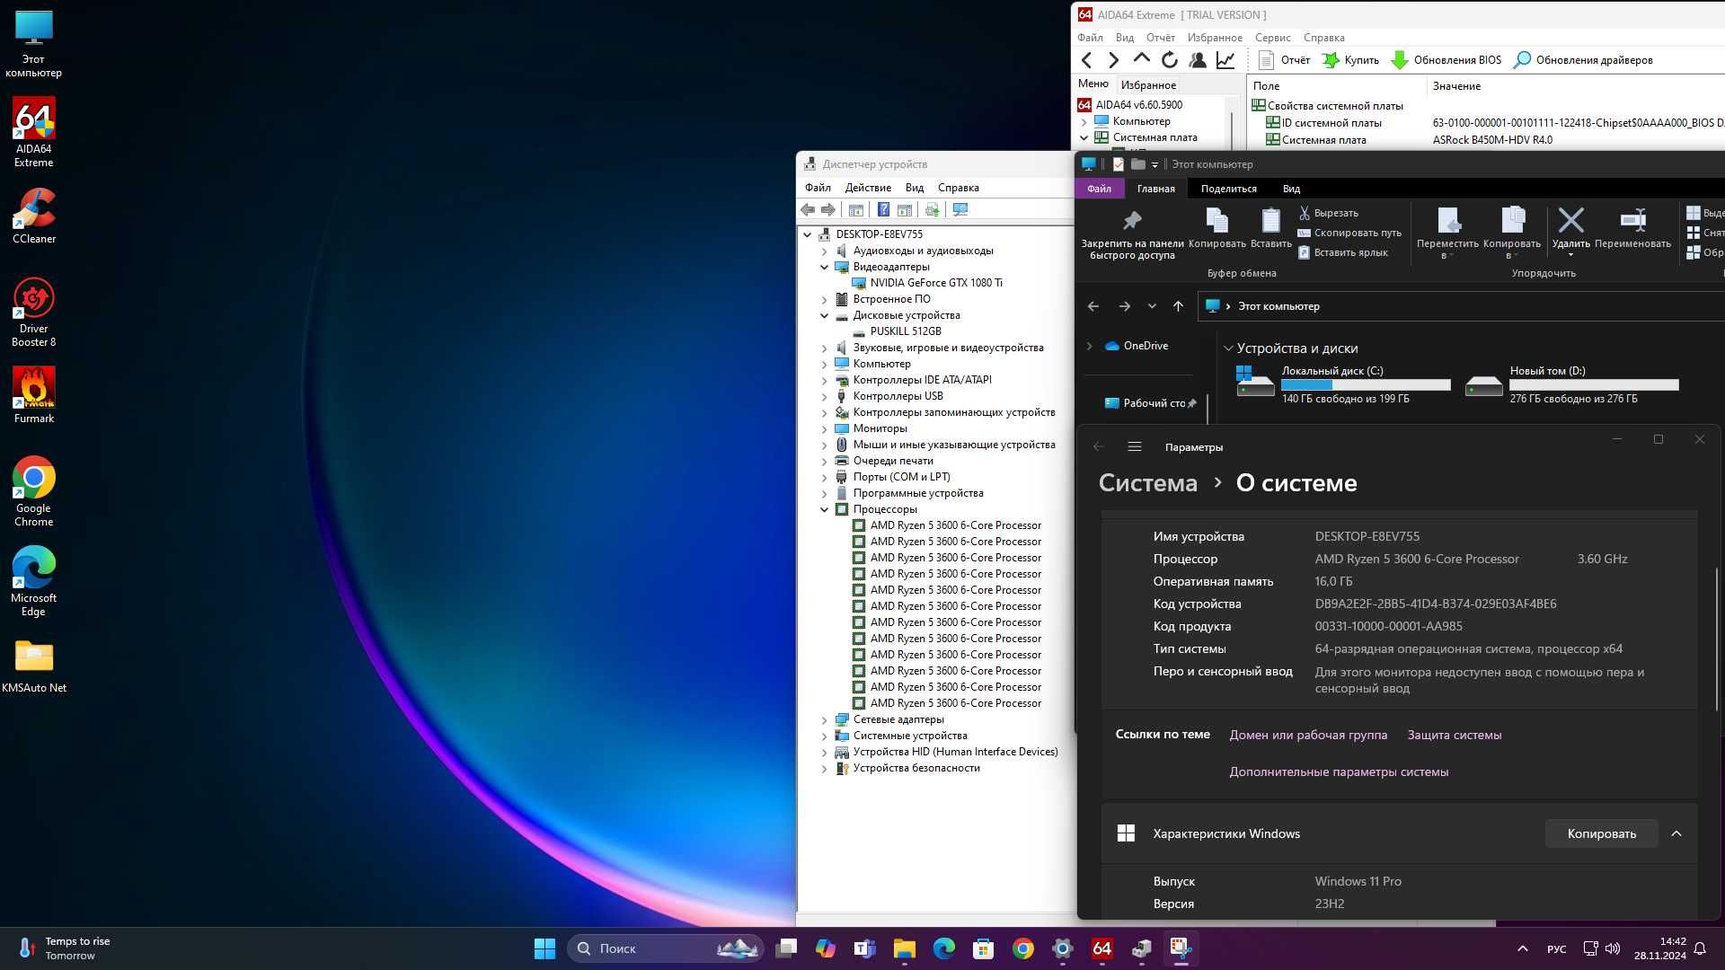Click Обновления драйверов in AIDA64
Image resolution: width=1725 pixels, height=970 pixels.
1583,60
